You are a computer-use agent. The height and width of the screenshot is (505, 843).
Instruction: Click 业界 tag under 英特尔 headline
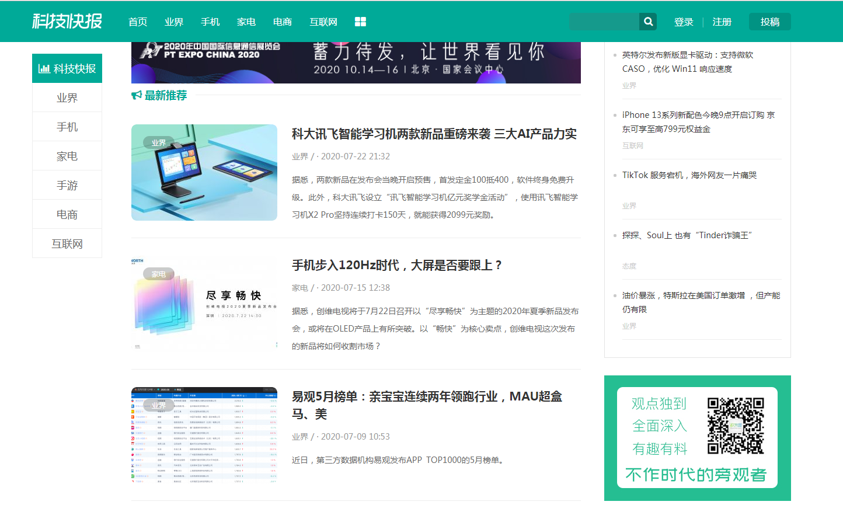click(x=629, y=86)
